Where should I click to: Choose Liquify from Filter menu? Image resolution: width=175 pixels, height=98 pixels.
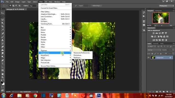(x=55, y=19)
